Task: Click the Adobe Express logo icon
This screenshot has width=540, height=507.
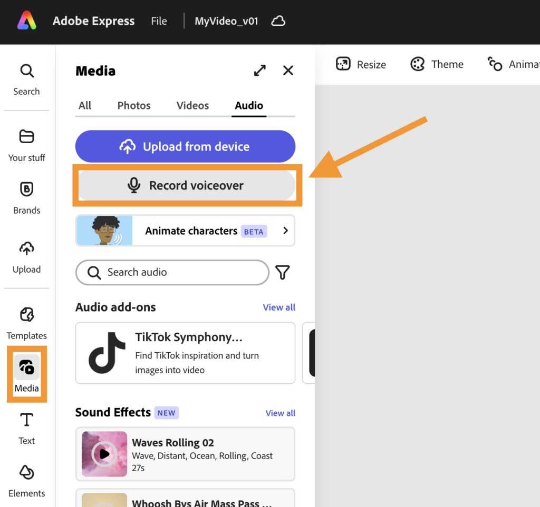Action: coord(26,21)
